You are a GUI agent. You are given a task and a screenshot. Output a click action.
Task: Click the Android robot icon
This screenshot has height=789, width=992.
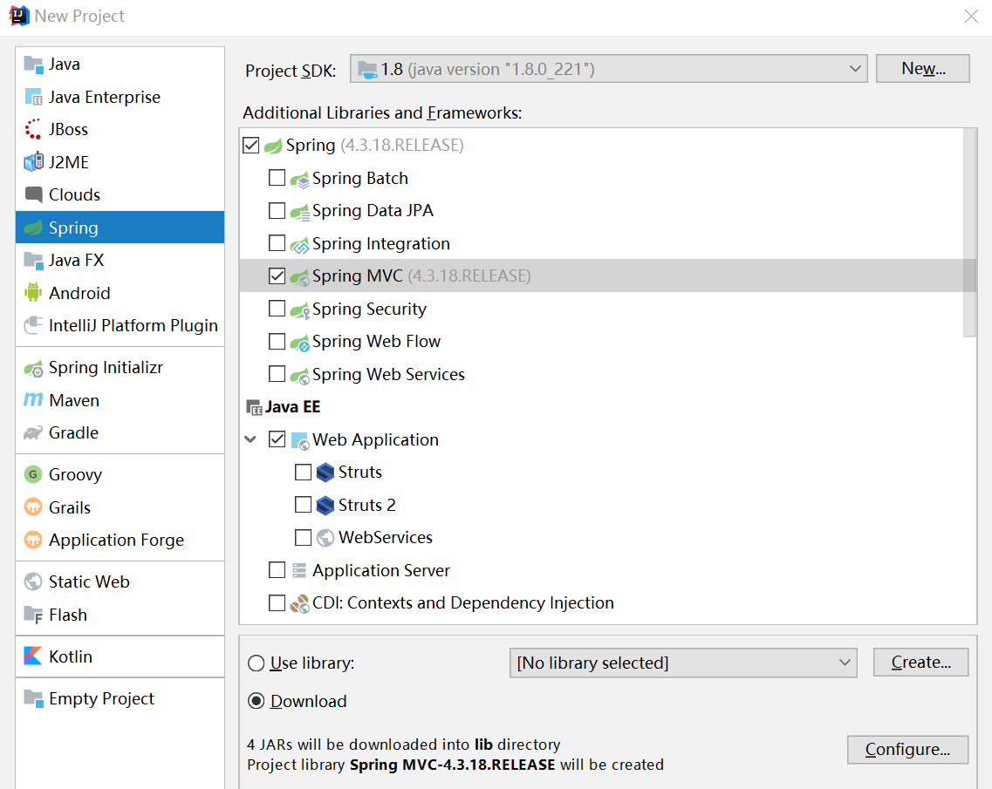point(33,293)
